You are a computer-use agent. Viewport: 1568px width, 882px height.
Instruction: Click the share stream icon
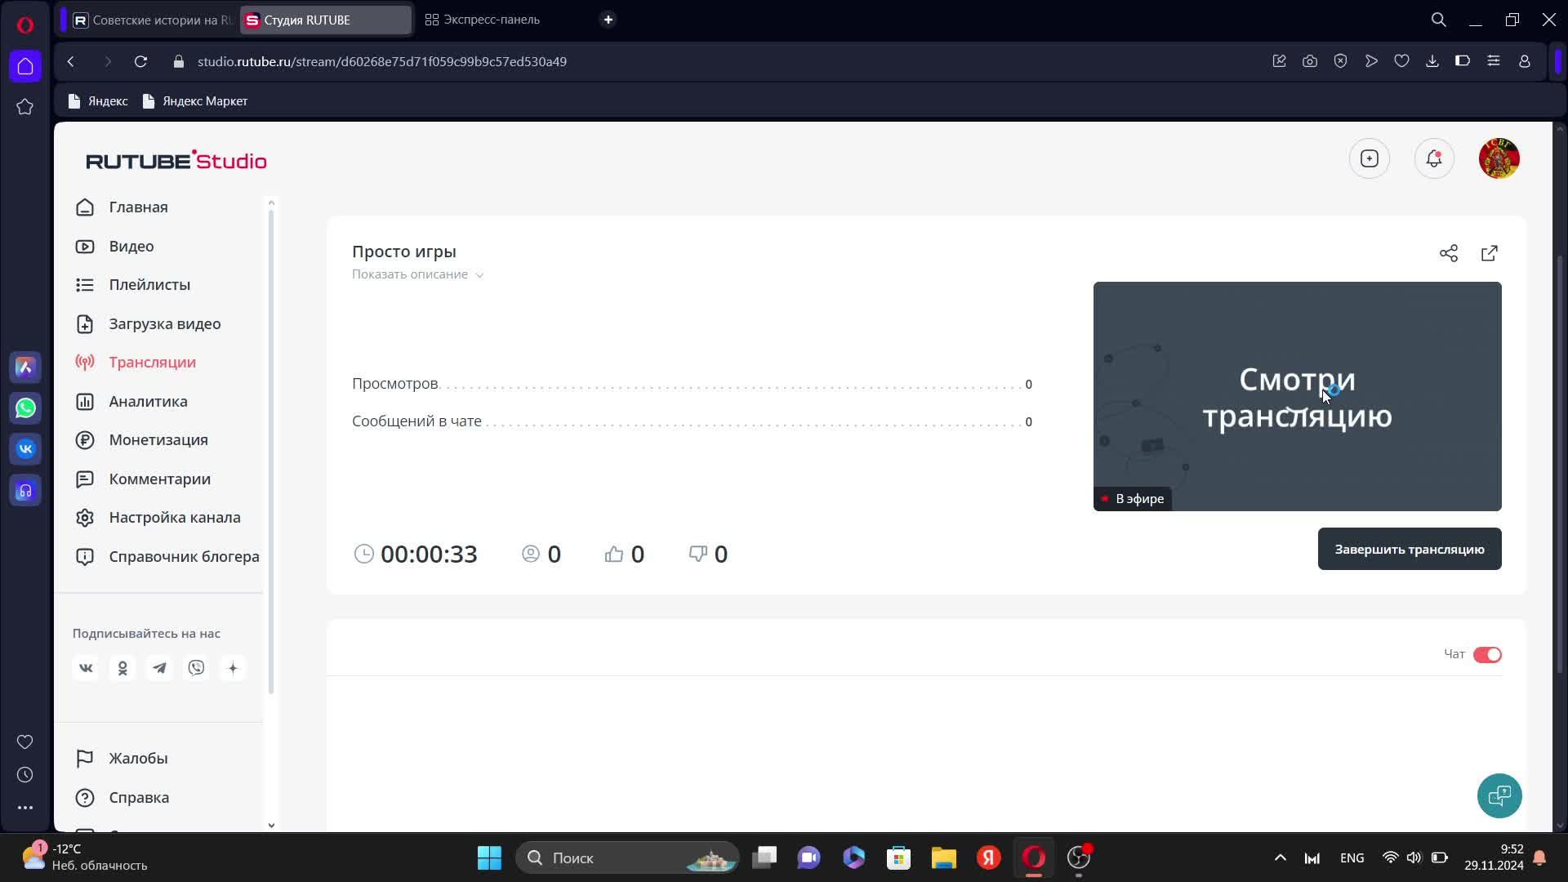1448,253
